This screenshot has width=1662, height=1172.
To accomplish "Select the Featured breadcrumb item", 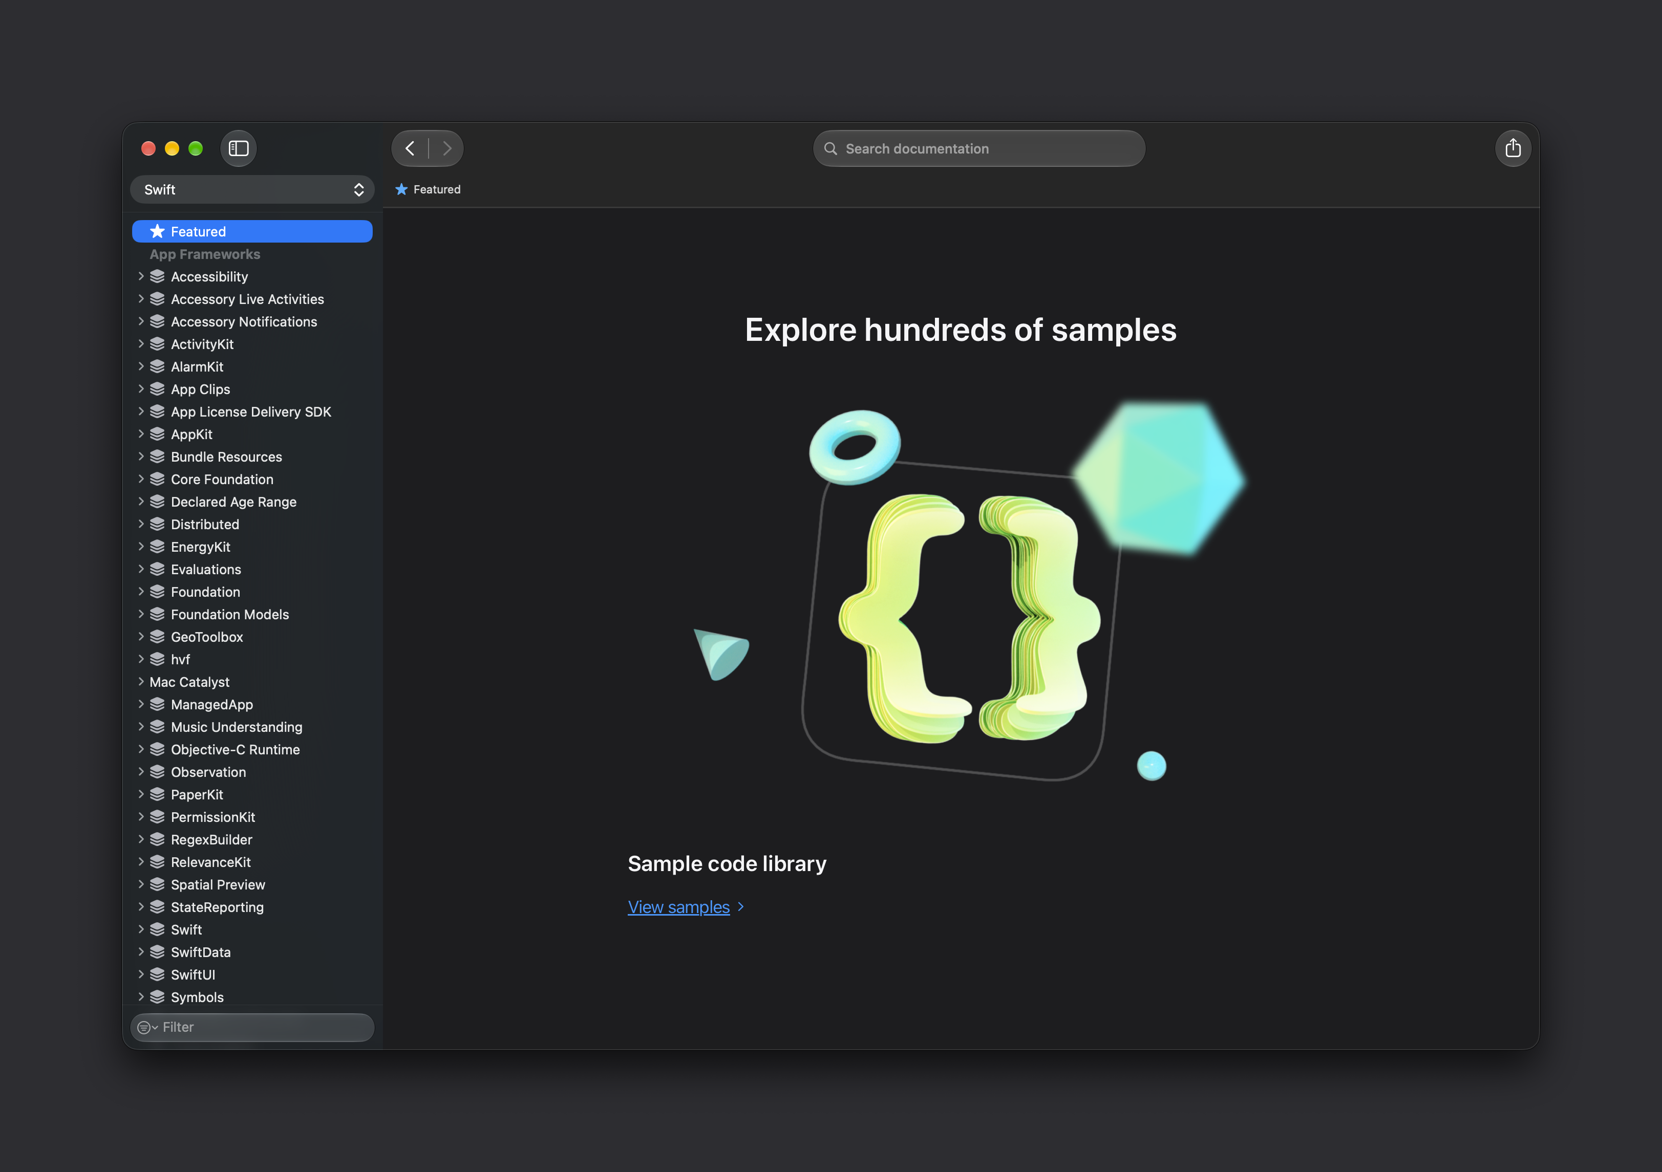I will tap(428, 189).
